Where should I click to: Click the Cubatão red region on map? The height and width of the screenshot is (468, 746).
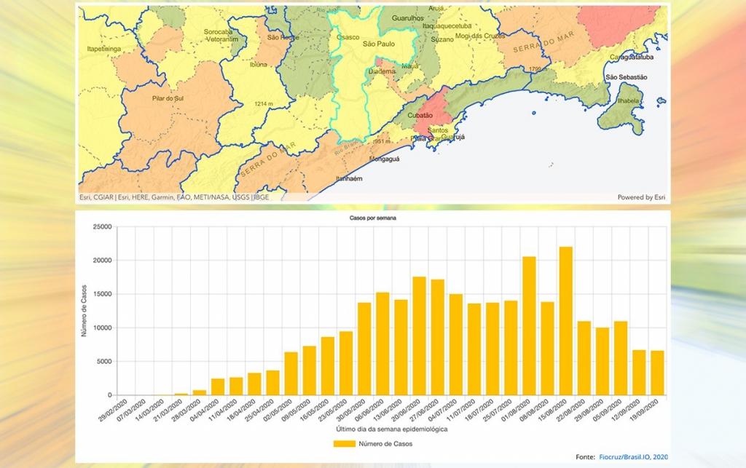pyautogui.click(x=420, y=114)
